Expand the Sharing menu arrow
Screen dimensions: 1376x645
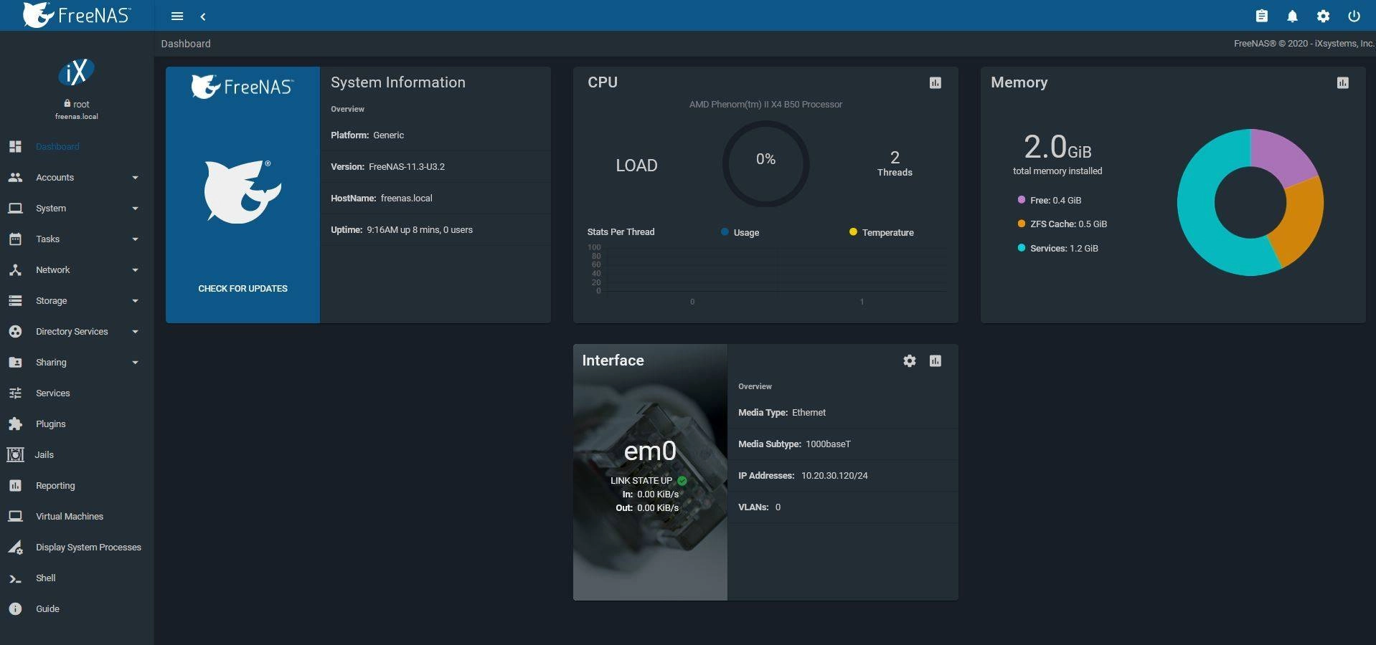tap(135, 363)
